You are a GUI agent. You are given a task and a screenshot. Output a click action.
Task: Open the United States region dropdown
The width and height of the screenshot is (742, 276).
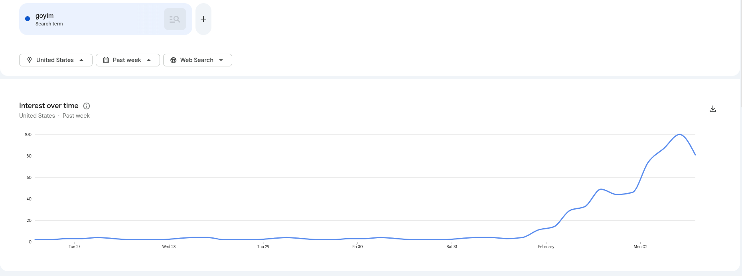[x=56, y=60]
